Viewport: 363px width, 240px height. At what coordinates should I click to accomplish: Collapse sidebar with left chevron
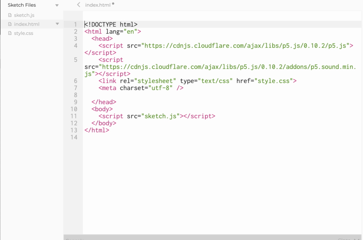[78, 5]
